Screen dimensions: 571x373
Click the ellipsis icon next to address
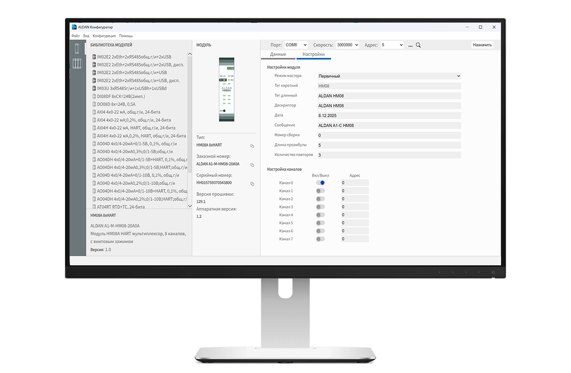pyautogui.click(x=410, y=45)
